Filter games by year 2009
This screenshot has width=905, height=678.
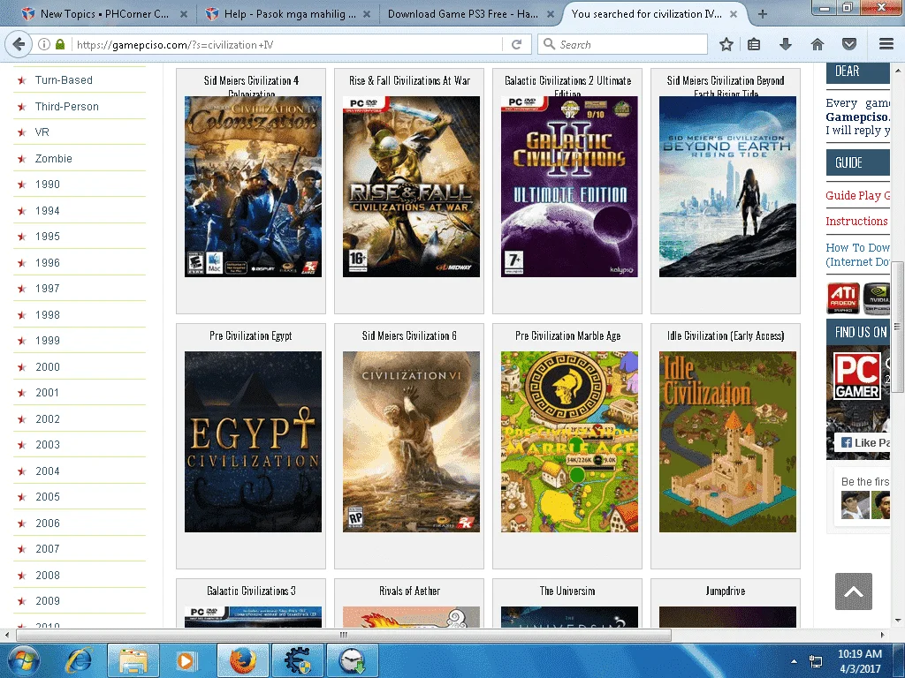tap(48, 600)
